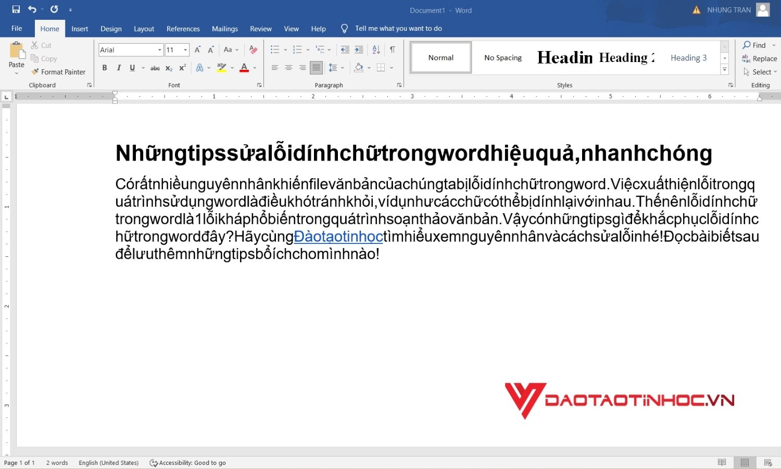Apply bullet list formatting
This screenshot has width=781, height=469.
274,49
